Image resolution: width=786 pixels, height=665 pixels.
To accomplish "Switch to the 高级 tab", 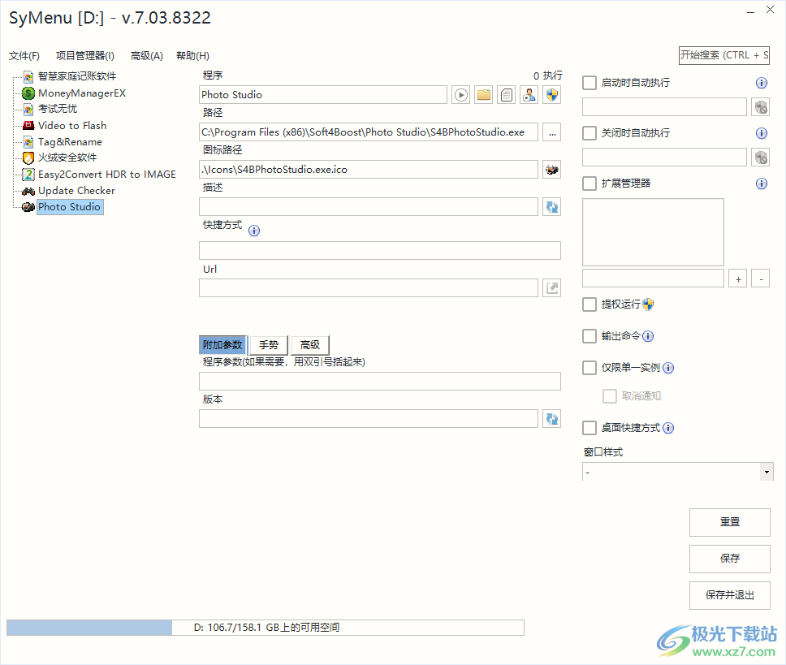I will pos(310,345).
